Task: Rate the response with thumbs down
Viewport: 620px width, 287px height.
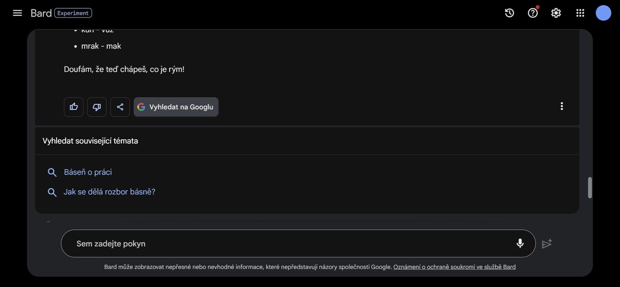Action: pos(97,107)
